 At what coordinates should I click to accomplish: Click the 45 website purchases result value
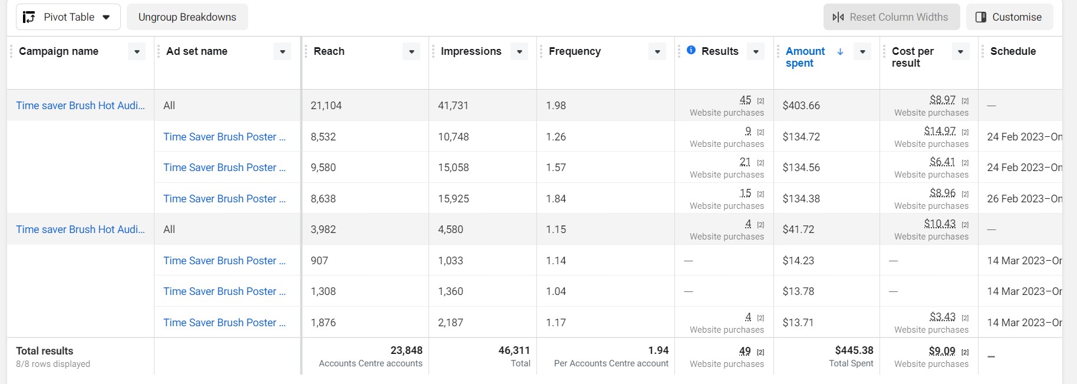coord(745,100)
